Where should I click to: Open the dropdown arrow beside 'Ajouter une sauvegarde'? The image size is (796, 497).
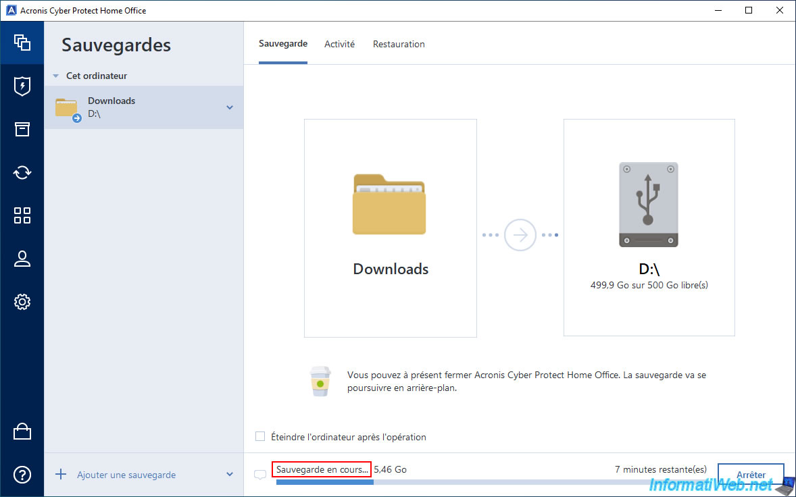(x=230, y=475)
